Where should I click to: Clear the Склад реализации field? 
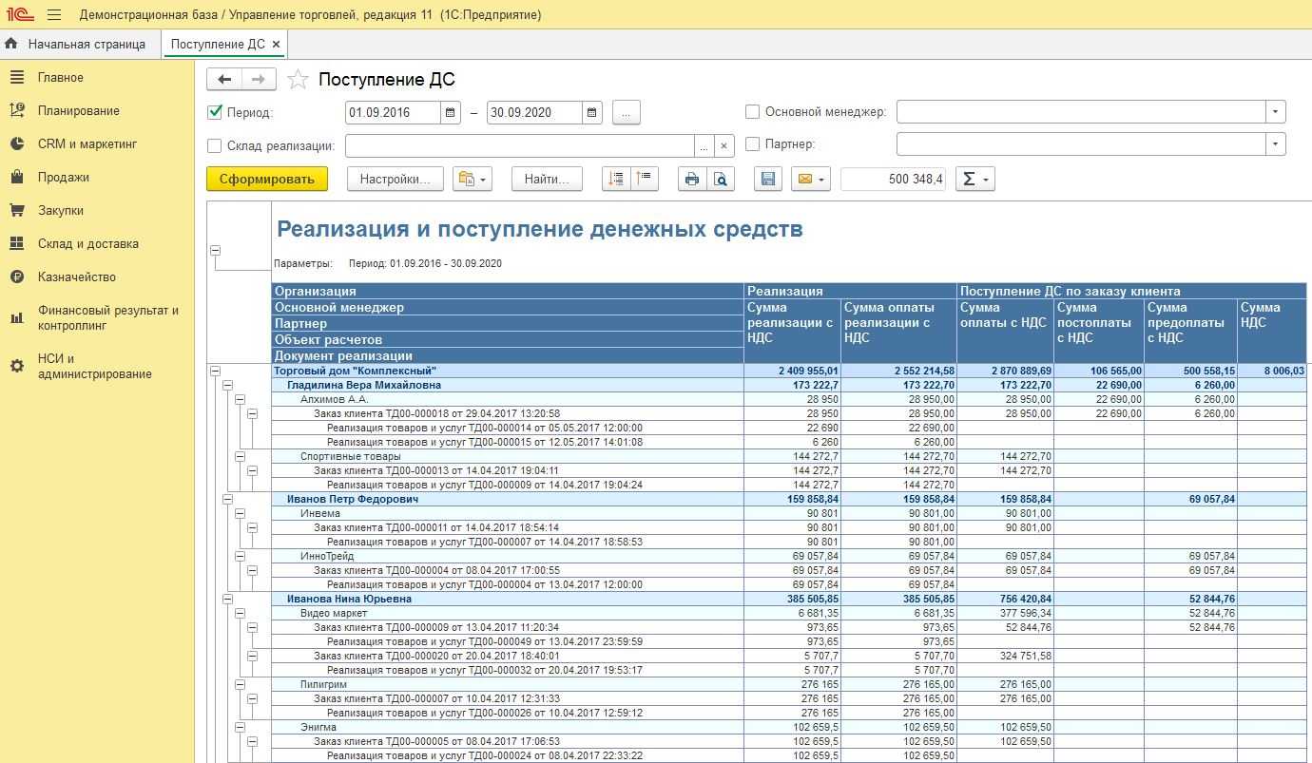(724, 145)
